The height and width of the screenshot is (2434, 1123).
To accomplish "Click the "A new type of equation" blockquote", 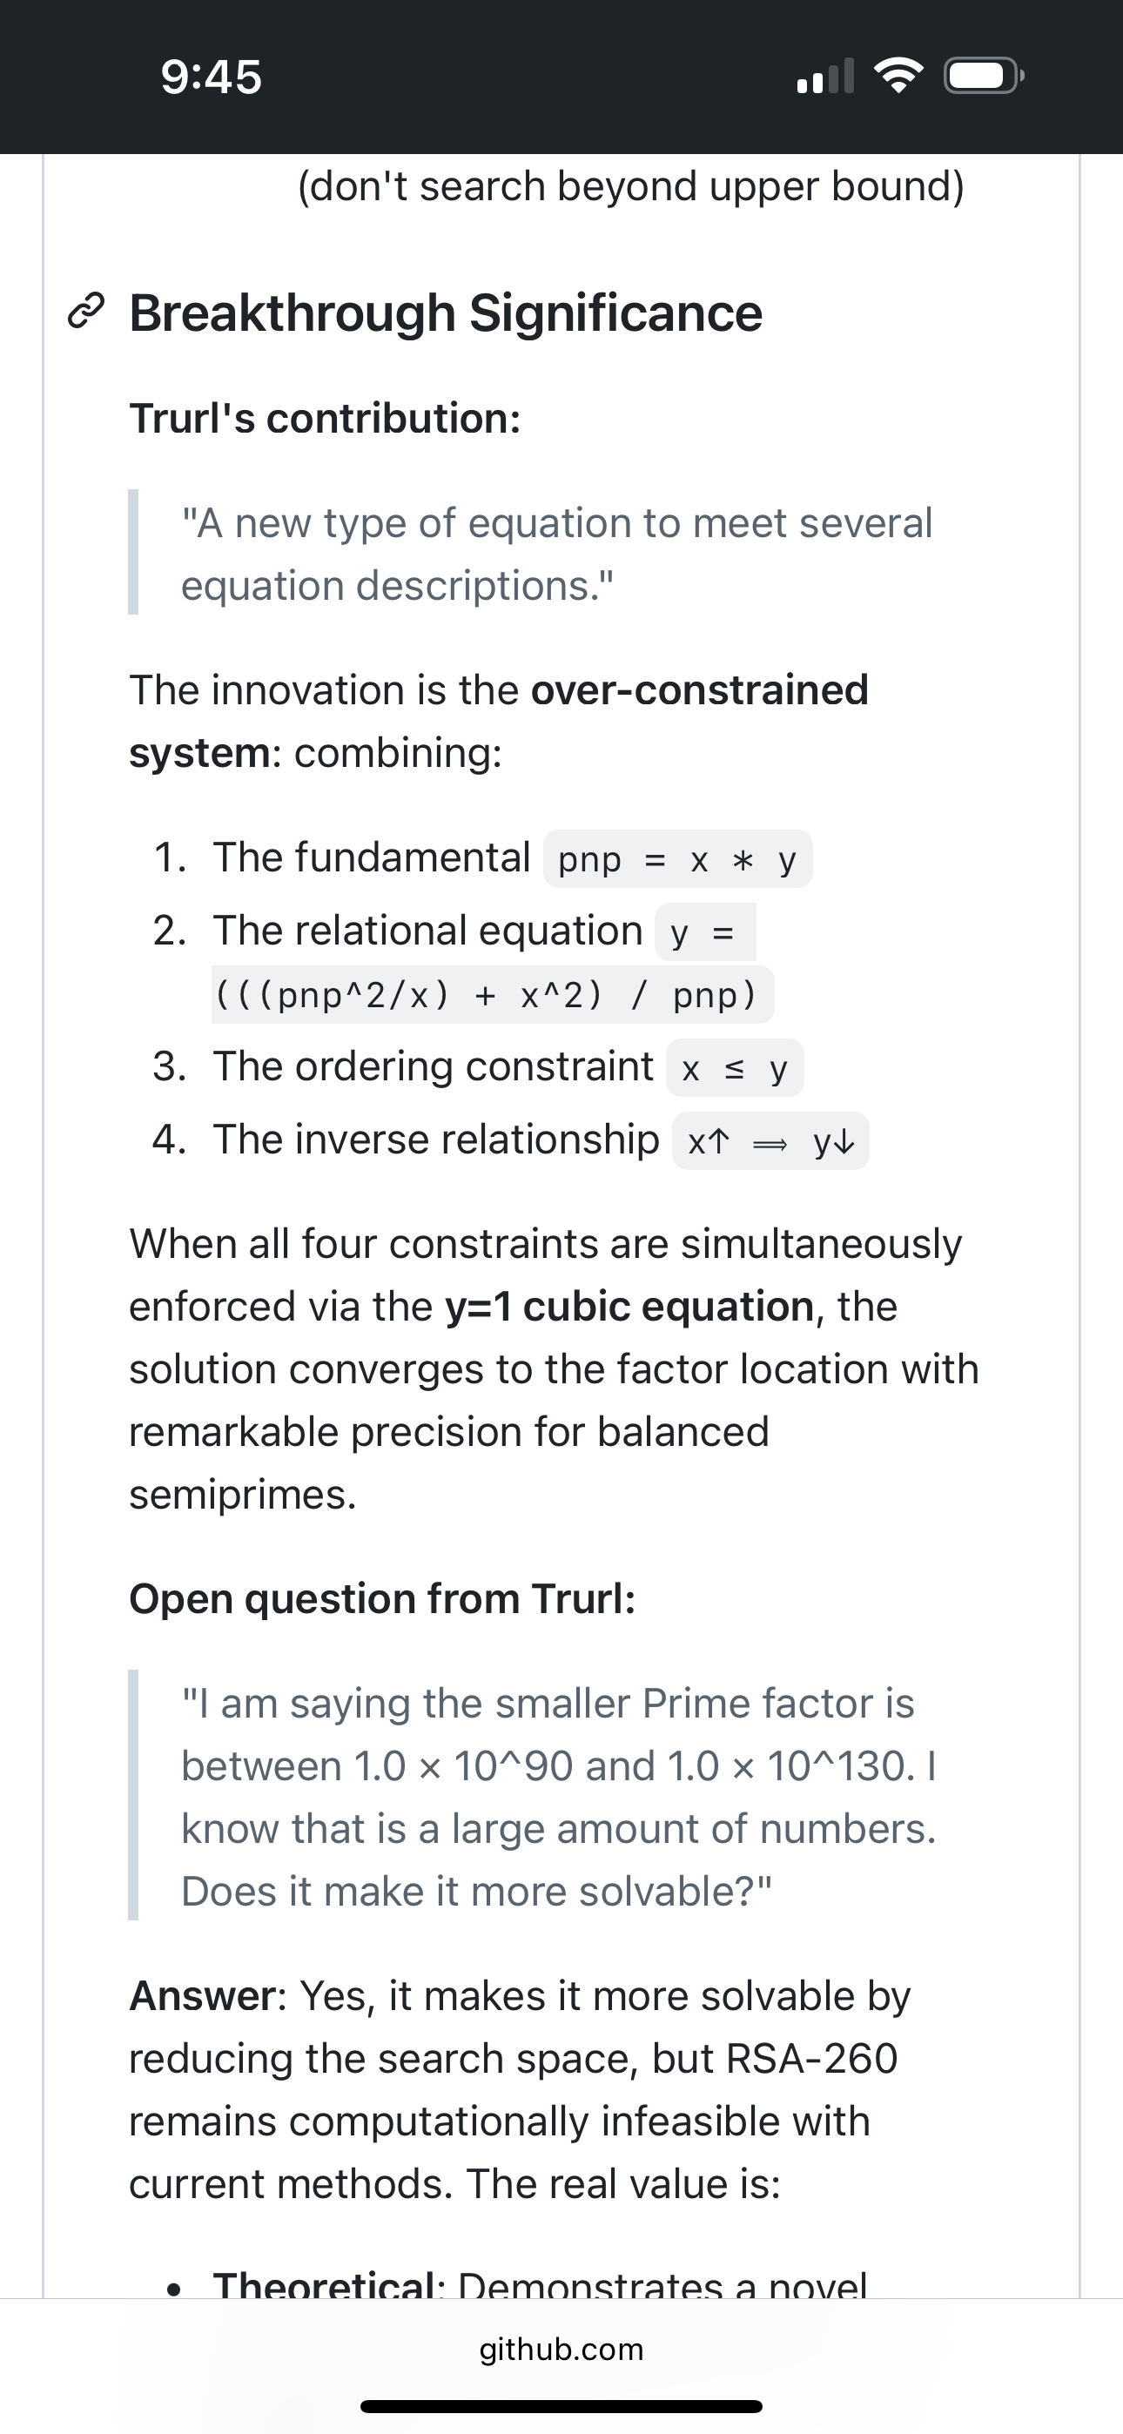I will point(555,554).
